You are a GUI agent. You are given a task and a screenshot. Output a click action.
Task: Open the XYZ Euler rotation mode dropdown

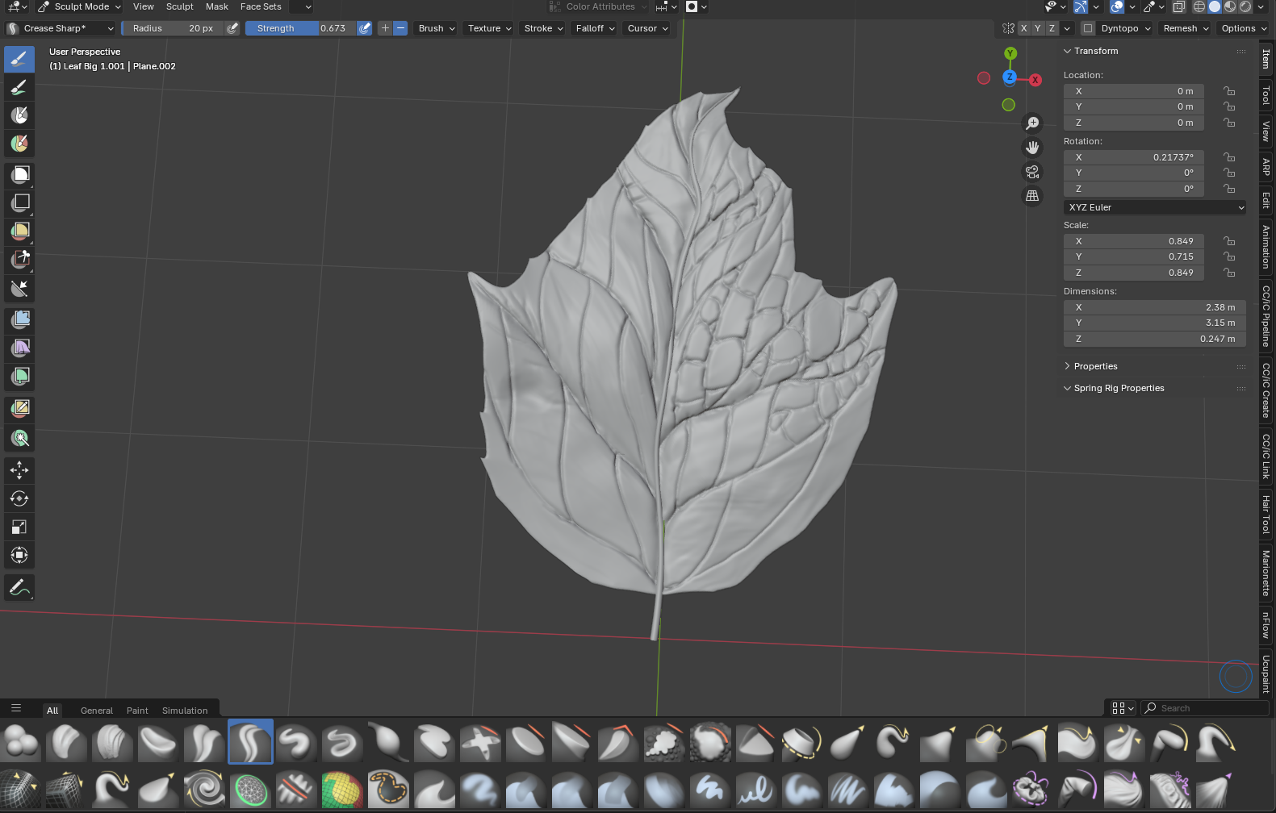[1155, 207]
